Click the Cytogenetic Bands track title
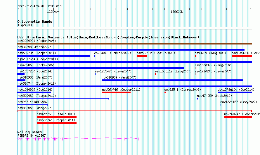The image size is (260, 155). 35,22
